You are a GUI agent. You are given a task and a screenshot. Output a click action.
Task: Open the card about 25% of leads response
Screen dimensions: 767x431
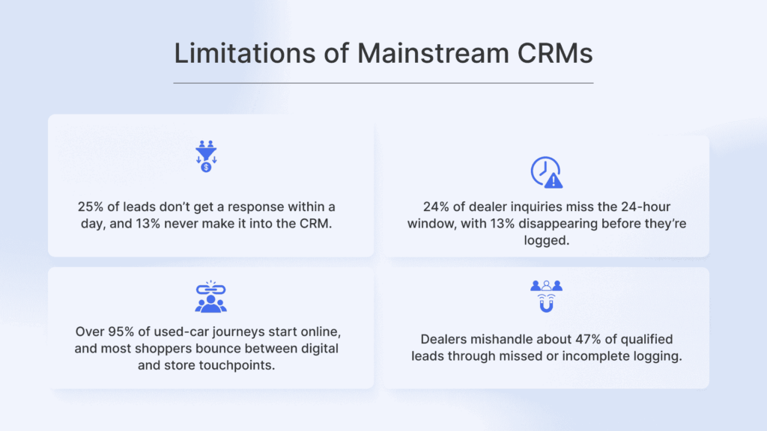(210, 184)
